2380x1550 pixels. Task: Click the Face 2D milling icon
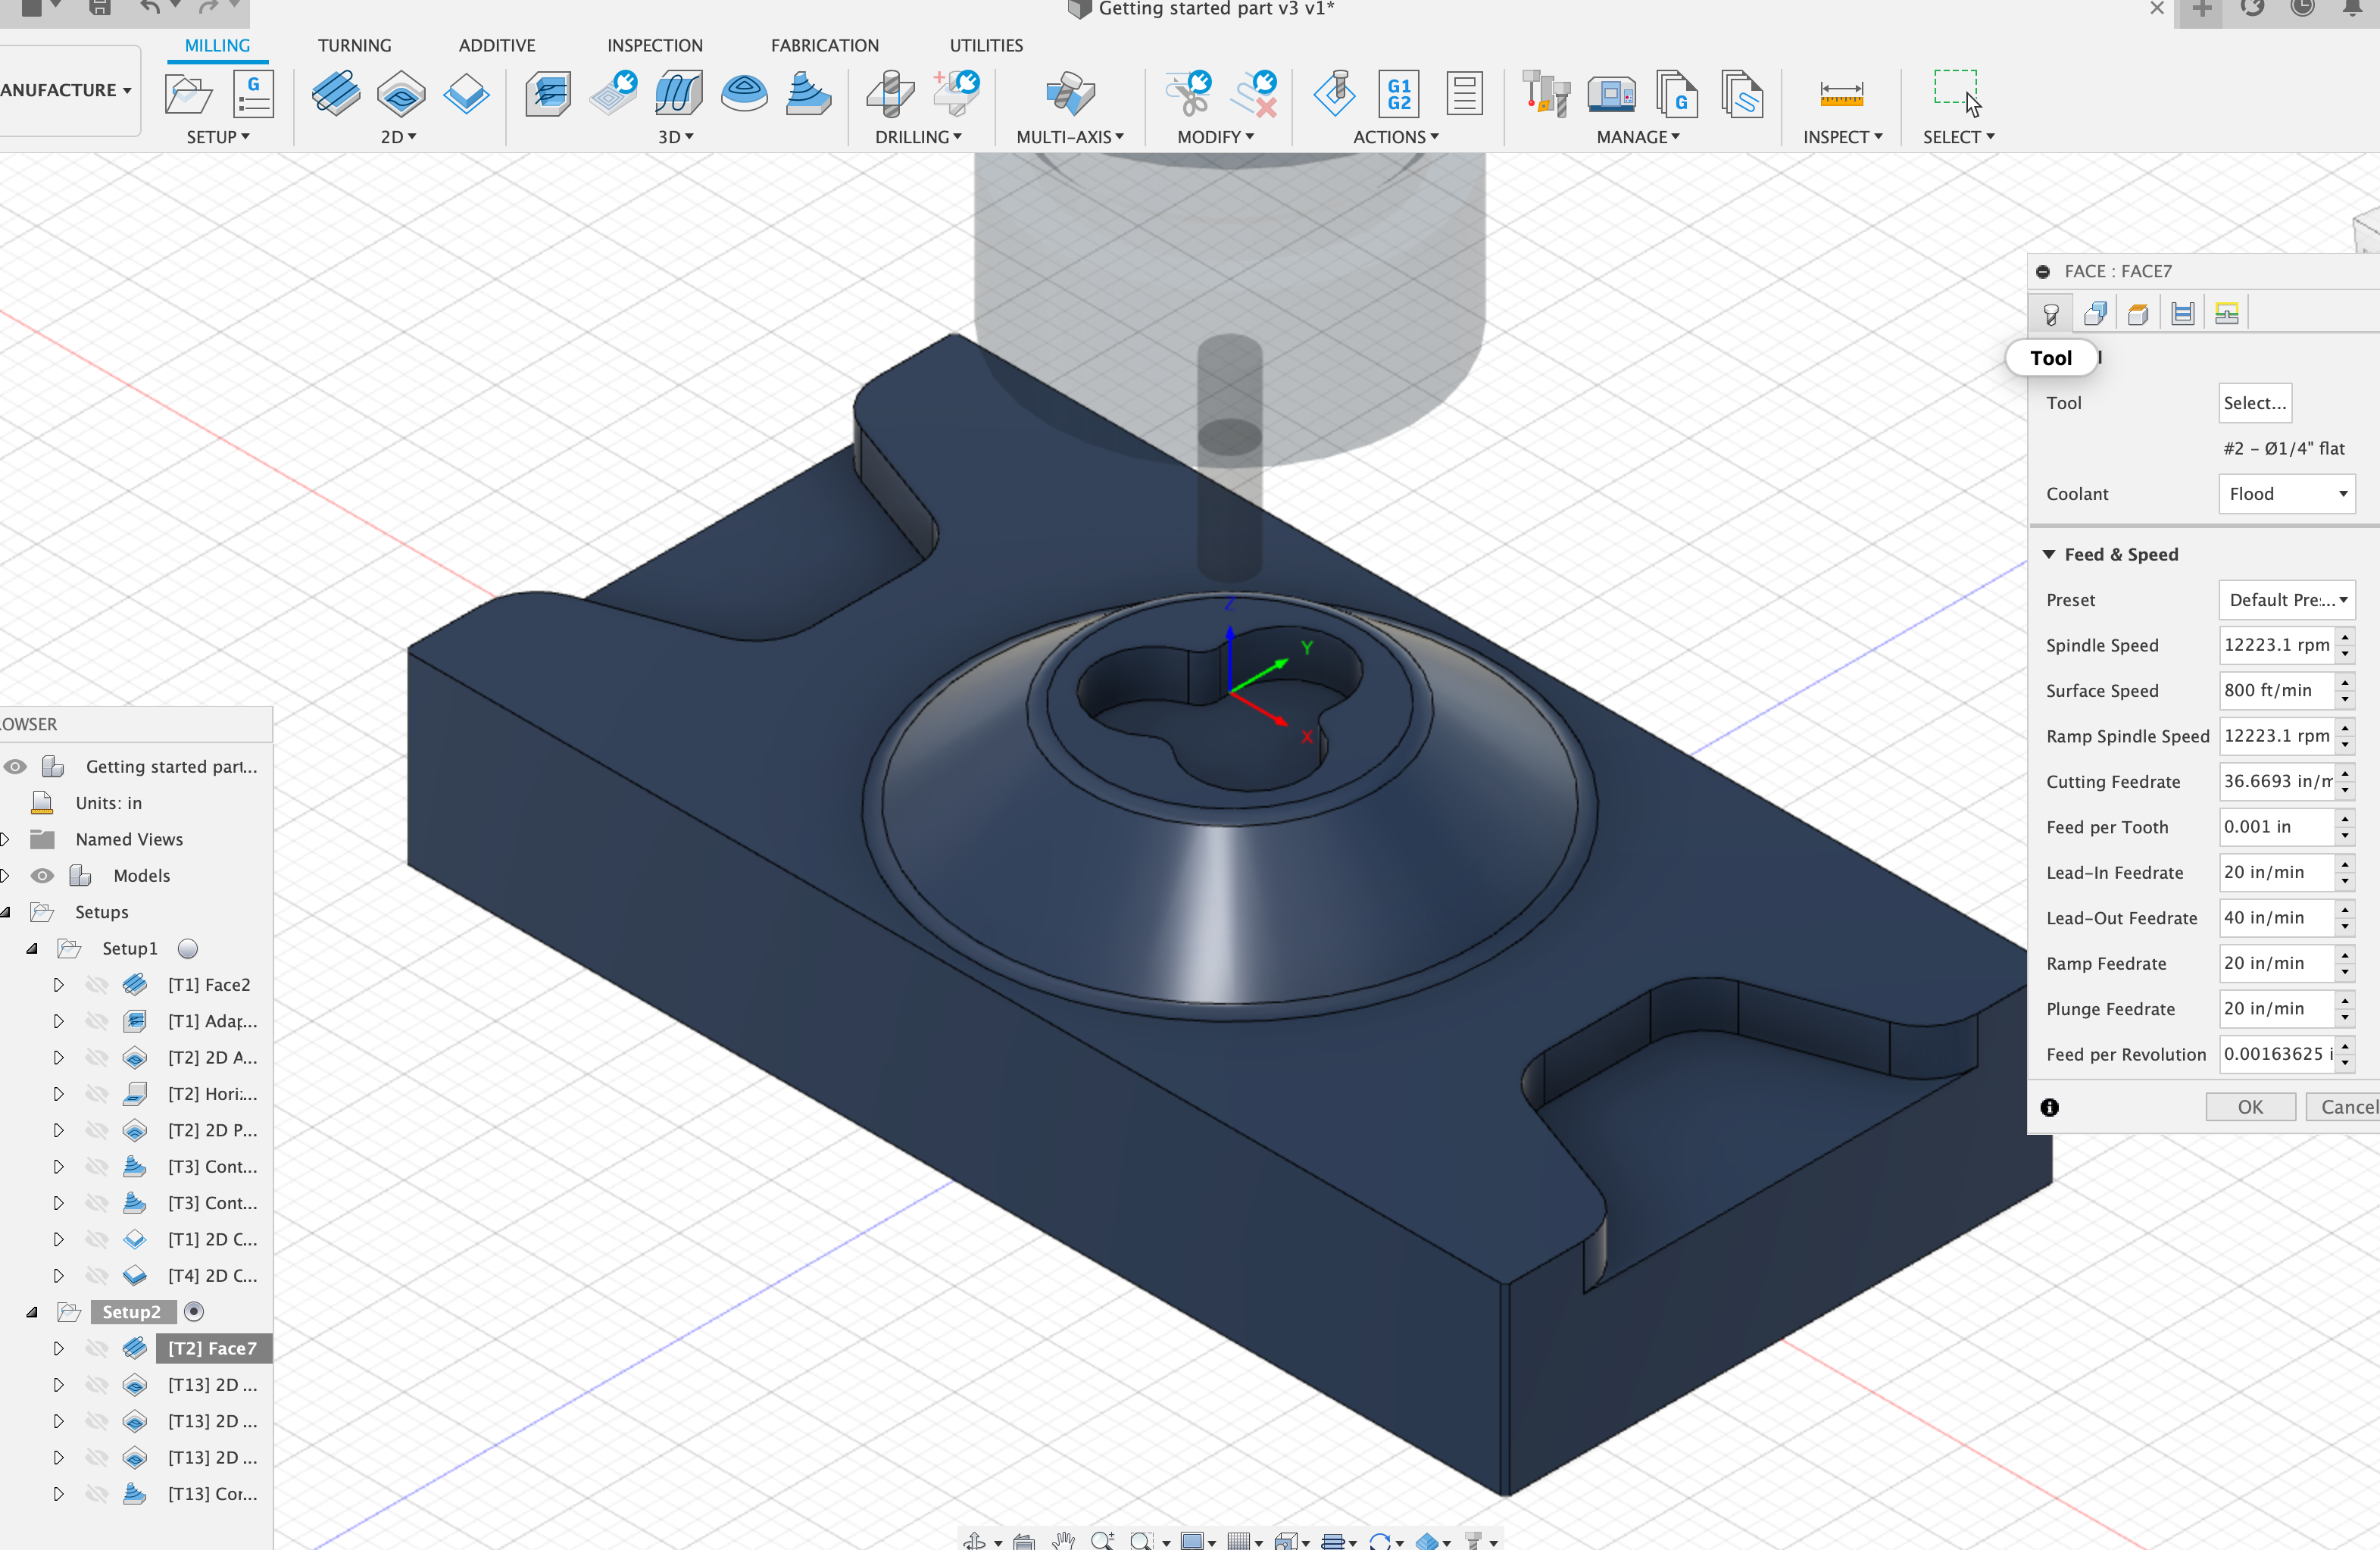tap(335, 95)
